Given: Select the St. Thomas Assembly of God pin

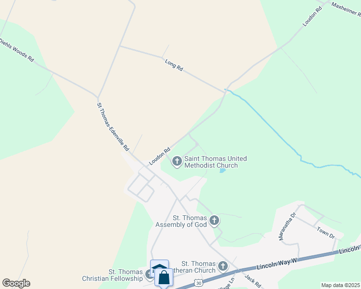Looking at the screenshot, I should point(214,221).
